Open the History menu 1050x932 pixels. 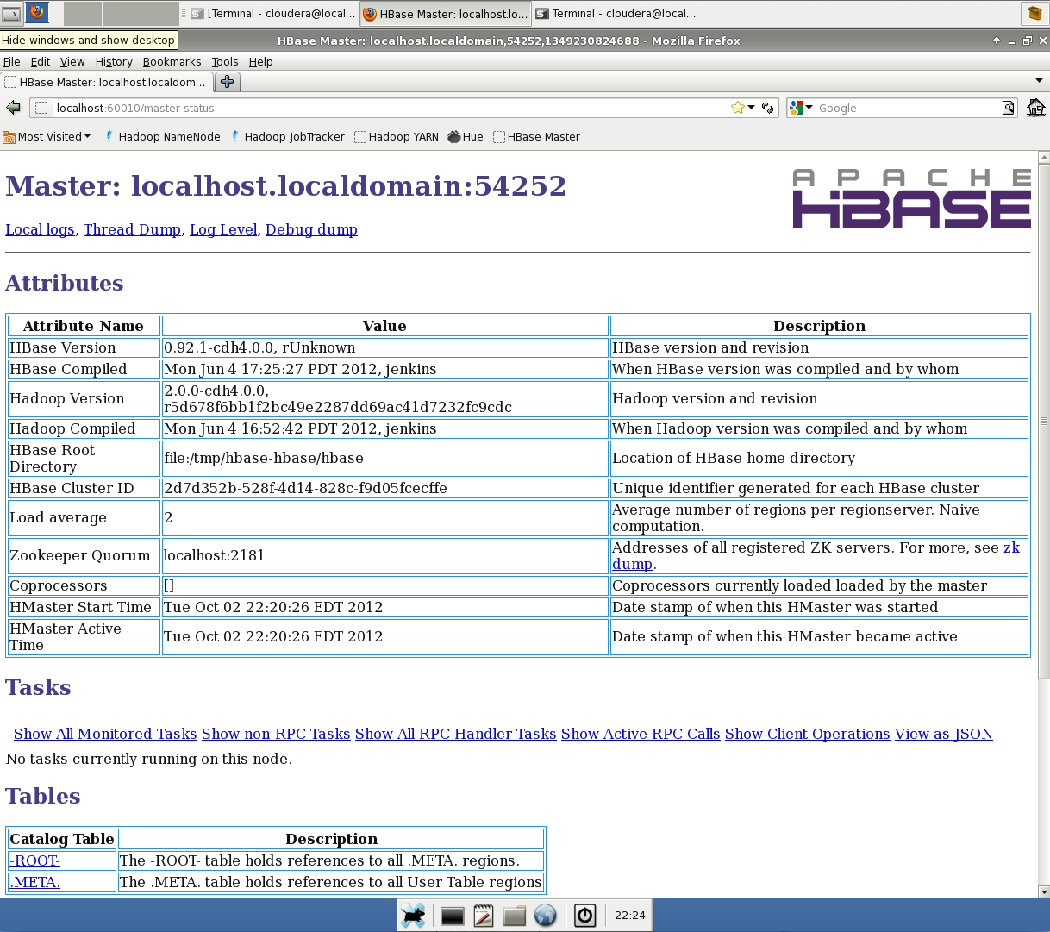click(x=114, y=61)
